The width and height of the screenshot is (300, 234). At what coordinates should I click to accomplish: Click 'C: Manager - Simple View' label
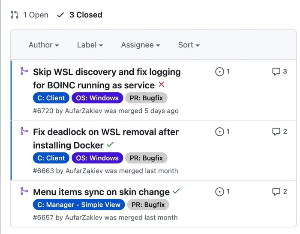pos(79,205)
